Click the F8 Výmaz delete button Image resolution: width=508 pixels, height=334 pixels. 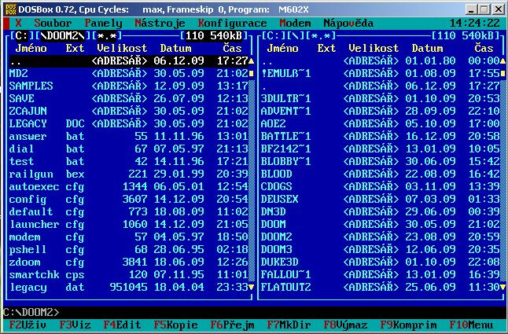pos(345,325)
